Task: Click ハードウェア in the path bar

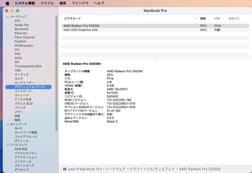Action: click(x=115, y=169)
